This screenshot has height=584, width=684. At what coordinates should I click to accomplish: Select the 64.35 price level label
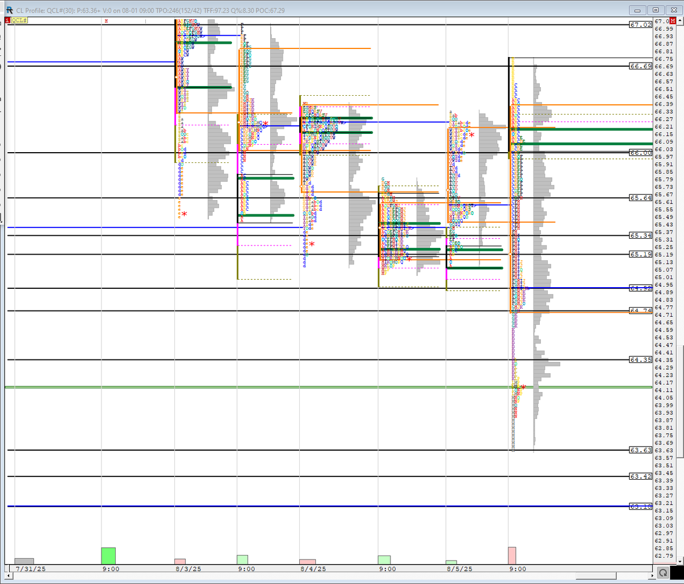(640, 360)
